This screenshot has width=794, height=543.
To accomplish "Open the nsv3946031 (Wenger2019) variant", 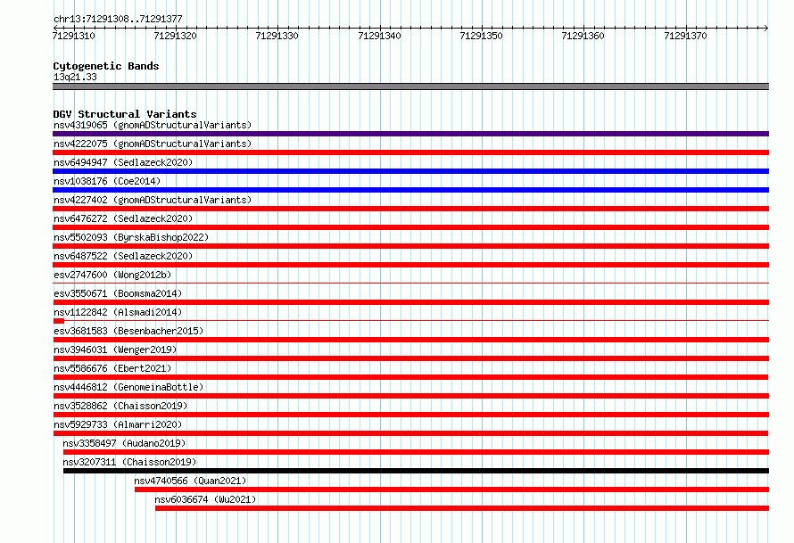I will [x=115, y=350].
